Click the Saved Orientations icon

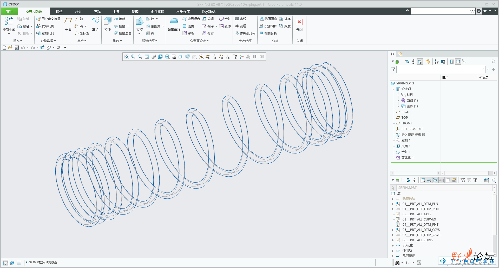(x=167, y=57)
